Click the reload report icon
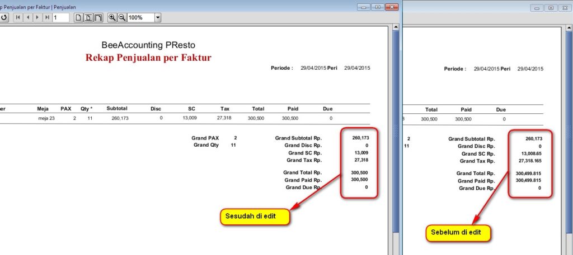 point(3,18)
